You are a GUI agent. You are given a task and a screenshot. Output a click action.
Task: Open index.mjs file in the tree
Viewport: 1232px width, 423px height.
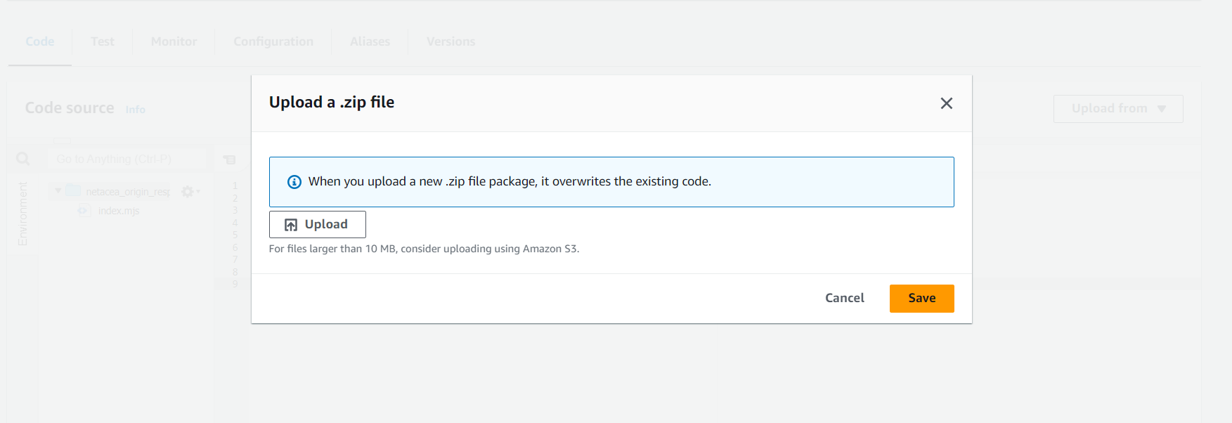point(119,211)
